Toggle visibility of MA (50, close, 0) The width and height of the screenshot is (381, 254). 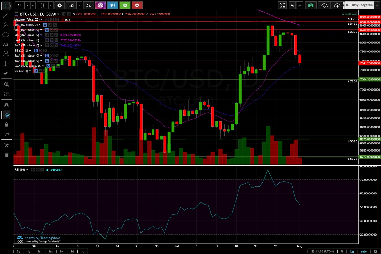click(x=45, y=25)
